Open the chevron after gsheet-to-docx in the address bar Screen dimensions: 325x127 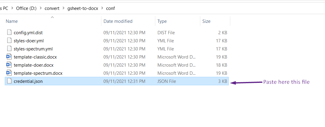[x=102, y=8]
